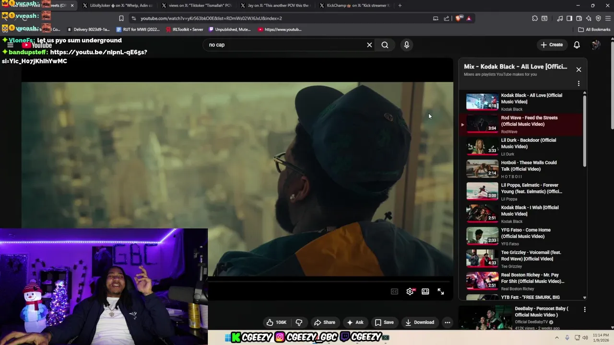The width and height of the screenshot is (614, 345).
Task: Save the video to a playlist
Action: [x=384, y=322]
